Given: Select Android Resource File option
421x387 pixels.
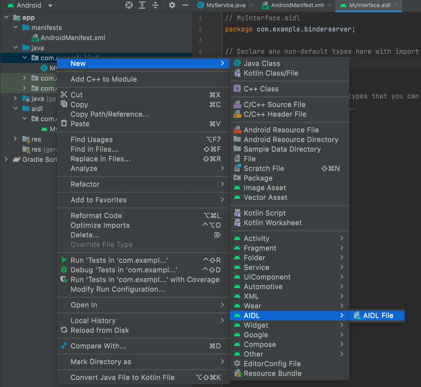Looking at the screenshot, I should click(290, 130).
